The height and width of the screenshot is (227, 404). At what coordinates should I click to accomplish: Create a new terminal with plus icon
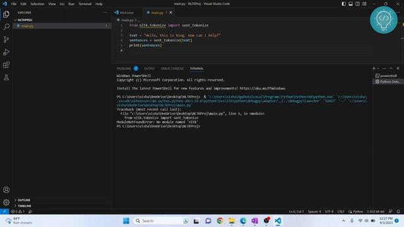(374, 68)
